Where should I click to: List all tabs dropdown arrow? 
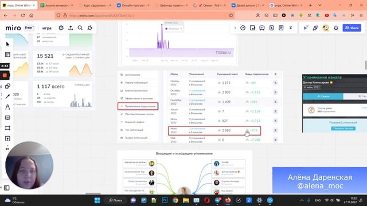click(x=320, y=5)
